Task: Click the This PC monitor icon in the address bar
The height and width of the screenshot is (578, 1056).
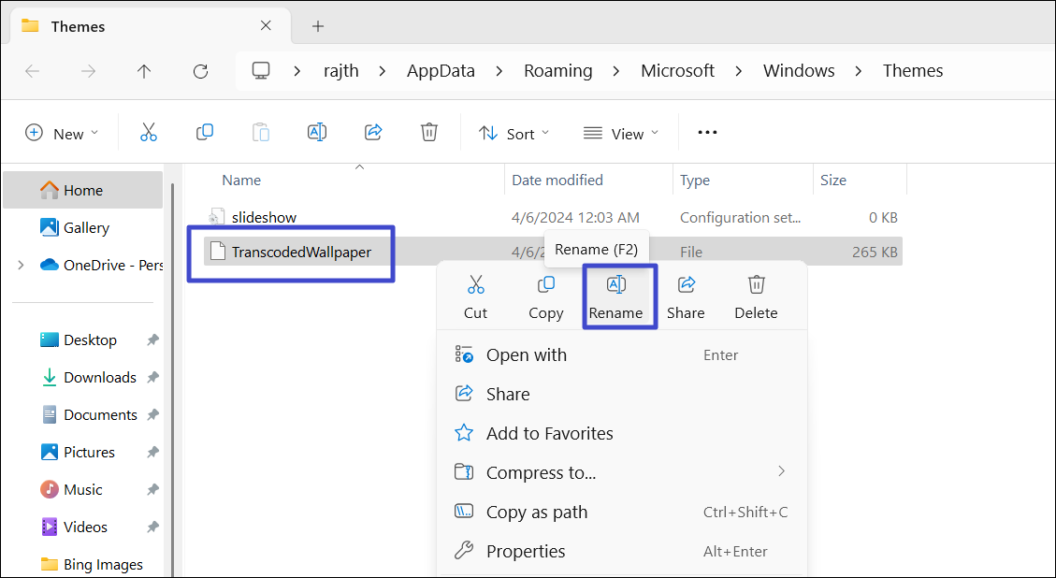Action: point(261,71)
